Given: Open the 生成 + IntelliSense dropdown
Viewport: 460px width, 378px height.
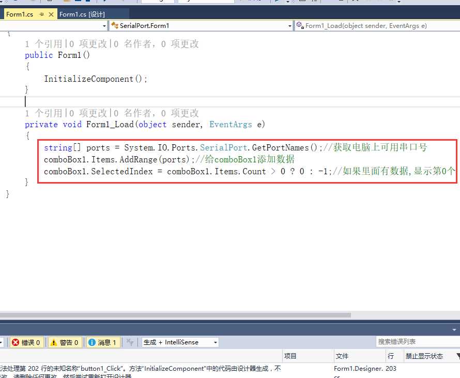Looking at the screenshot, I should (x=180, y=342).
